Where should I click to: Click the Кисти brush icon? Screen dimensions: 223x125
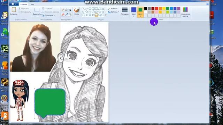77,10
